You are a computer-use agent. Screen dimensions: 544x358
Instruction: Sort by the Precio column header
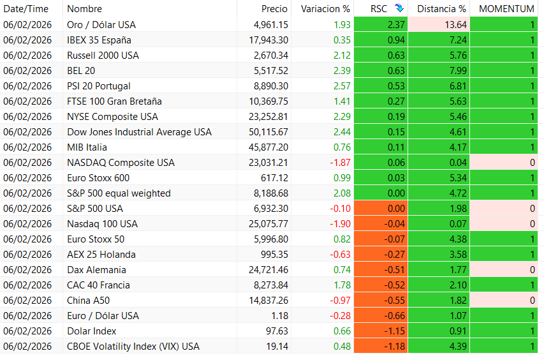tap(274, 9)
